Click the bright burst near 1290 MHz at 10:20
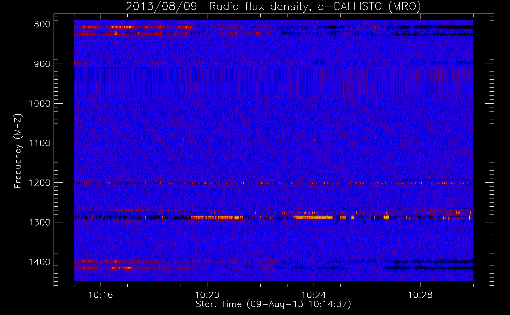The width and height of the screenshot is (510, 315). (x=217, y=217)
